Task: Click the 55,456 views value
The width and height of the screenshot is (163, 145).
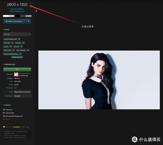Action: [16, 85]
